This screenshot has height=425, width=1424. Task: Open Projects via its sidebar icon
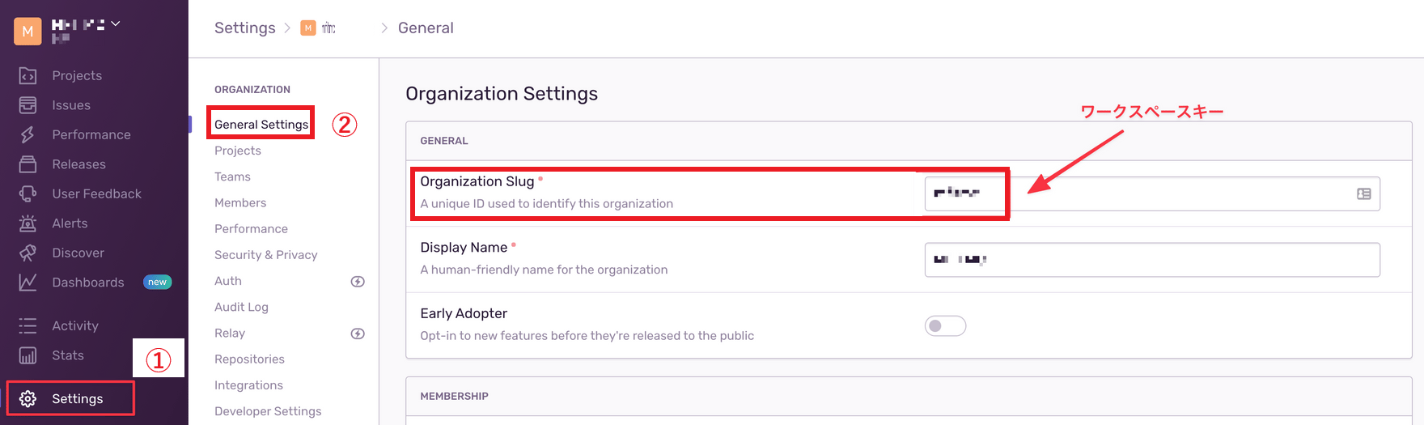[28, 75]
